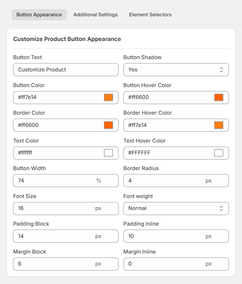
Task: Click the Padding Inline field
Action: (163, 236)
